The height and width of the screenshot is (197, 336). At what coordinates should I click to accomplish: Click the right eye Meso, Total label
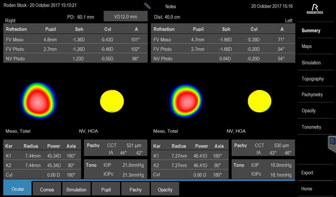18,131
